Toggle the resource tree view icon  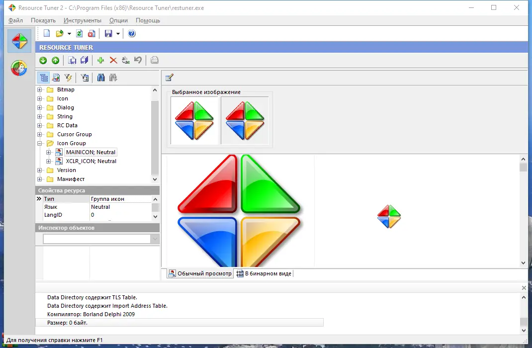43,78
